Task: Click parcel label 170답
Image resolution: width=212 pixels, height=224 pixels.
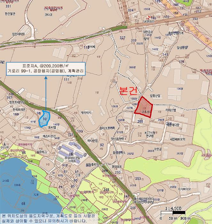Action: (27, 128)
